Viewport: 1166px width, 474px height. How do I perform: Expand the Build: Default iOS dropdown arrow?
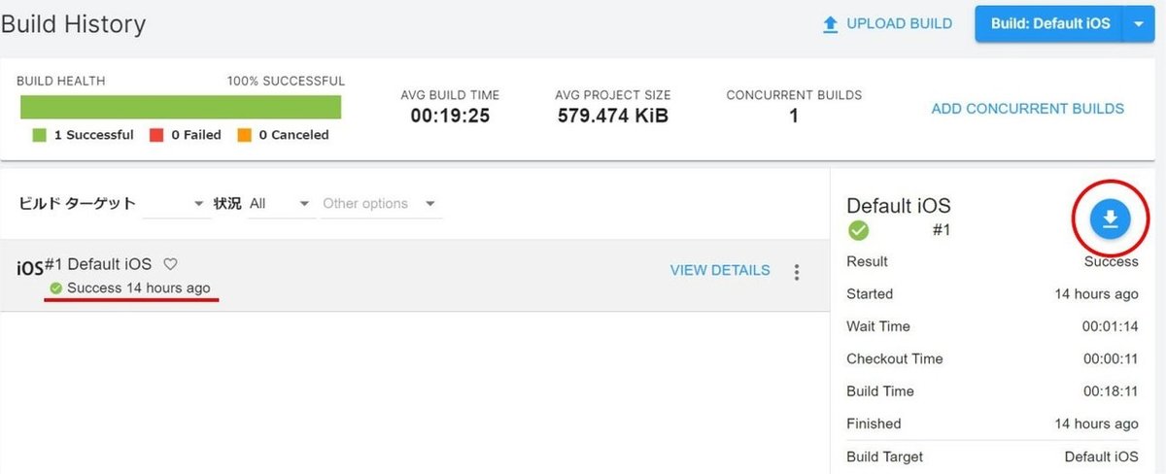(x=1138, y=24)
